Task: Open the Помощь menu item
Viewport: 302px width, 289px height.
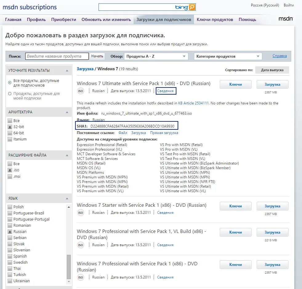Action: point(247,19)
